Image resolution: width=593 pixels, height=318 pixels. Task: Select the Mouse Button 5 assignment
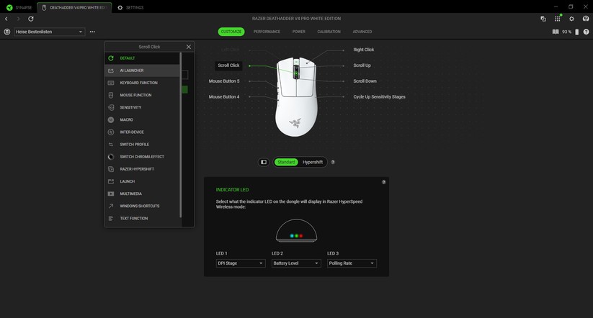point(224,81)
